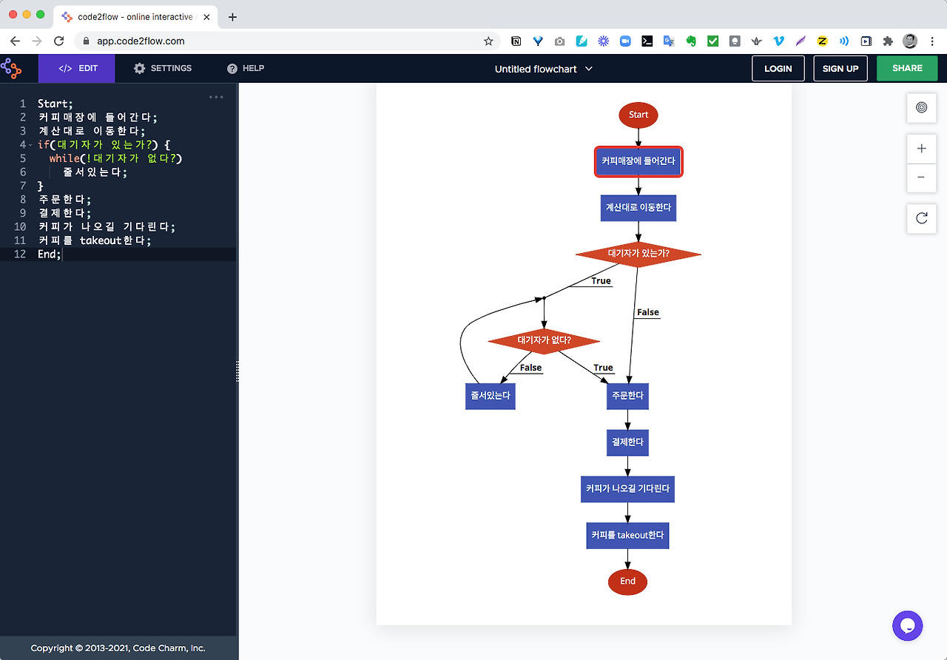
Task: Select the 커피매장에 들어간다 flowchart node
Action: (638, 161)
